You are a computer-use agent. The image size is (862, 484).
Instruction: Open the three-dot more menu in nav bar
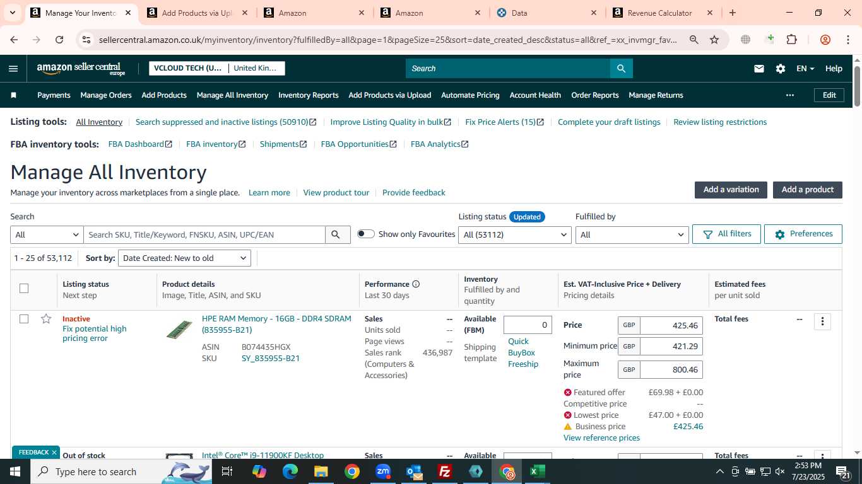click(x=789, y=95)
